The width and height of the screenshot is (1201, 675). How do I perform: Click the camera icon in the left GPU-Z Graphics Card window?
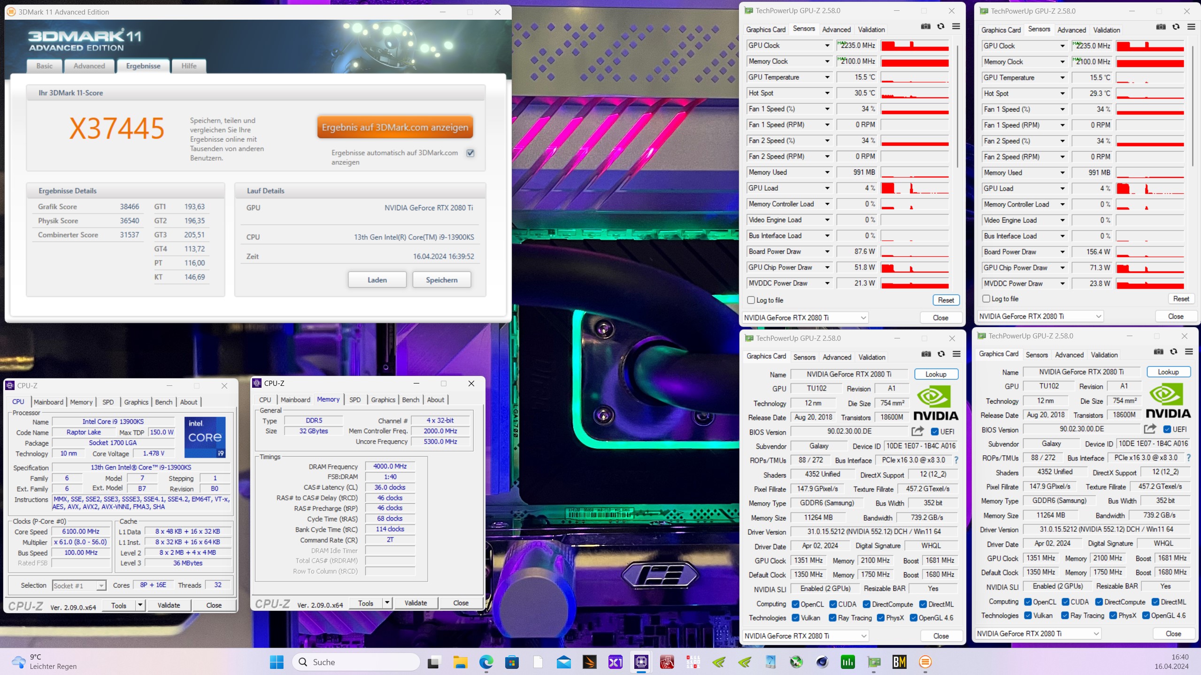pyautogui.click(x=926, y=354)
